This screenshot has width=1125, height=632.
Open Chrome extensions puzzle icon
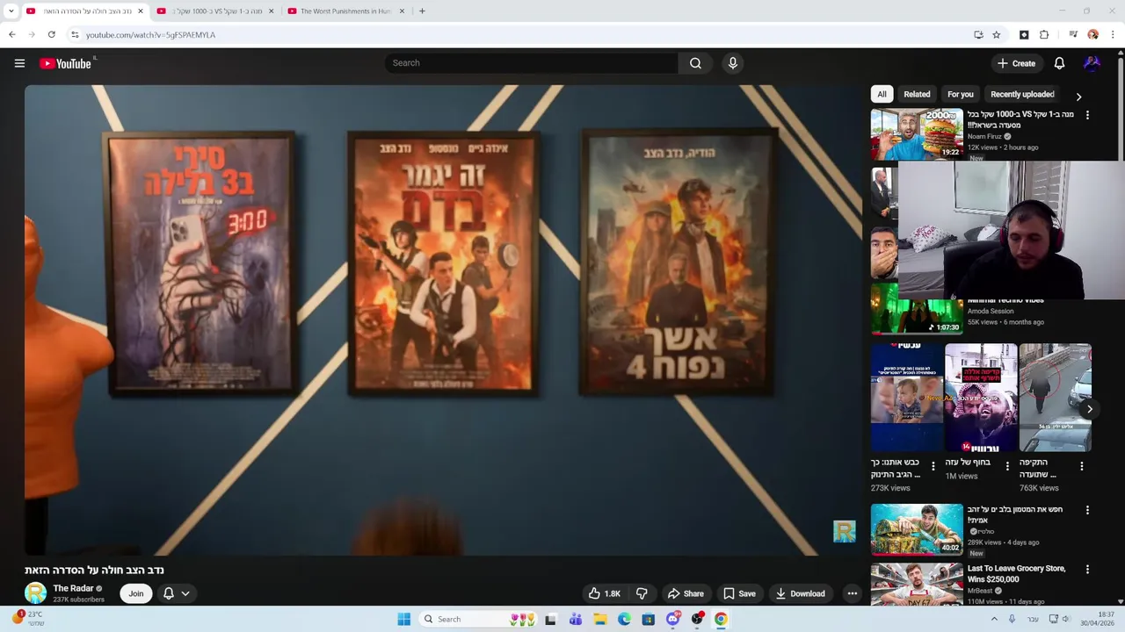click(x=1044, y=35)
